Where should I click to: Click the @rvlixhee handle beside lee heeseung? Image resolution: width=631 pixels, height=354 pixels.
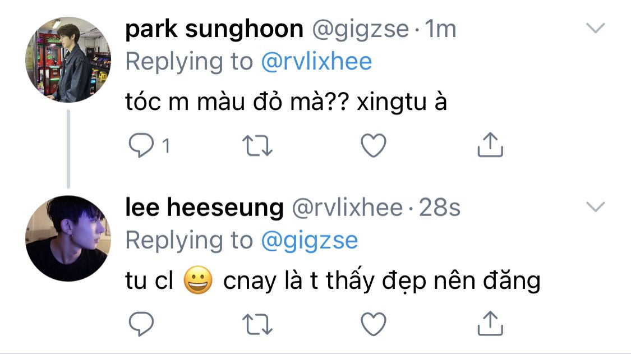[x=347, y=208]
